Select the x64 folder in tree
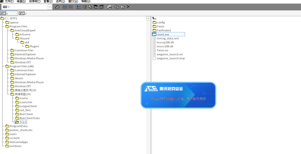301x154 pixels. click(x=25, y=42)
